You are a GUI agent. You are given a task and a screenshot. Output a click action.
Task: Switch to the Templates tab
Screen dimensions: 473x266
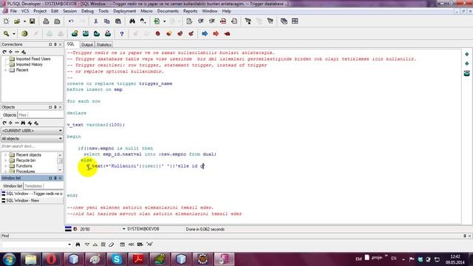coord(33,186)
